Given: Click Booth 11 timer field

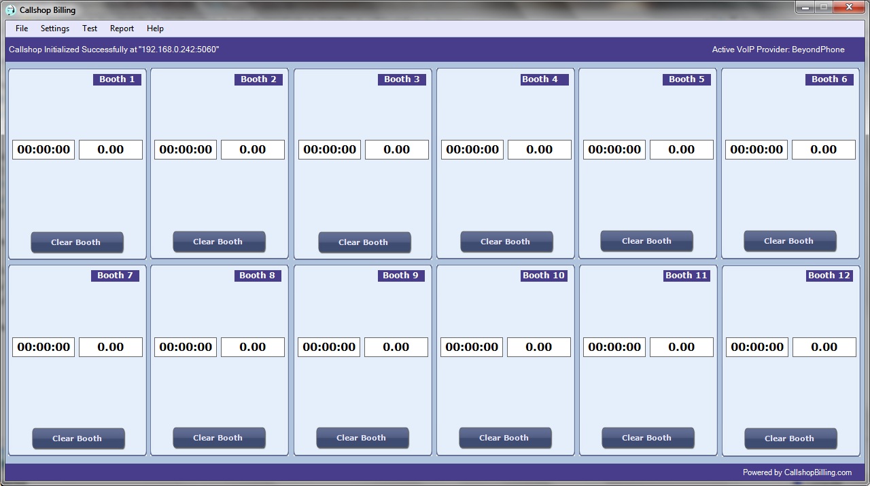Looking at the screenshot, I should click(614, 347).
